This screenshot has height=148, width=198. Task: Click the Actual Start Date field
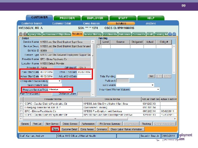coord(46,76)
